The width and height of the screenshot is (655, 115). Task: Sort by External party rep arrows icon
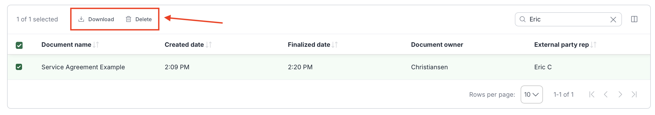tap(593, 45)
